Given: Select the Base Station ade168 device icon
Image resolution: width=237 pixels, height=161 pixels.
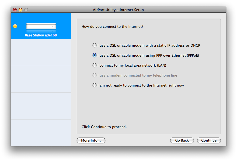Looking at the screenshot, I should point(41,26).
